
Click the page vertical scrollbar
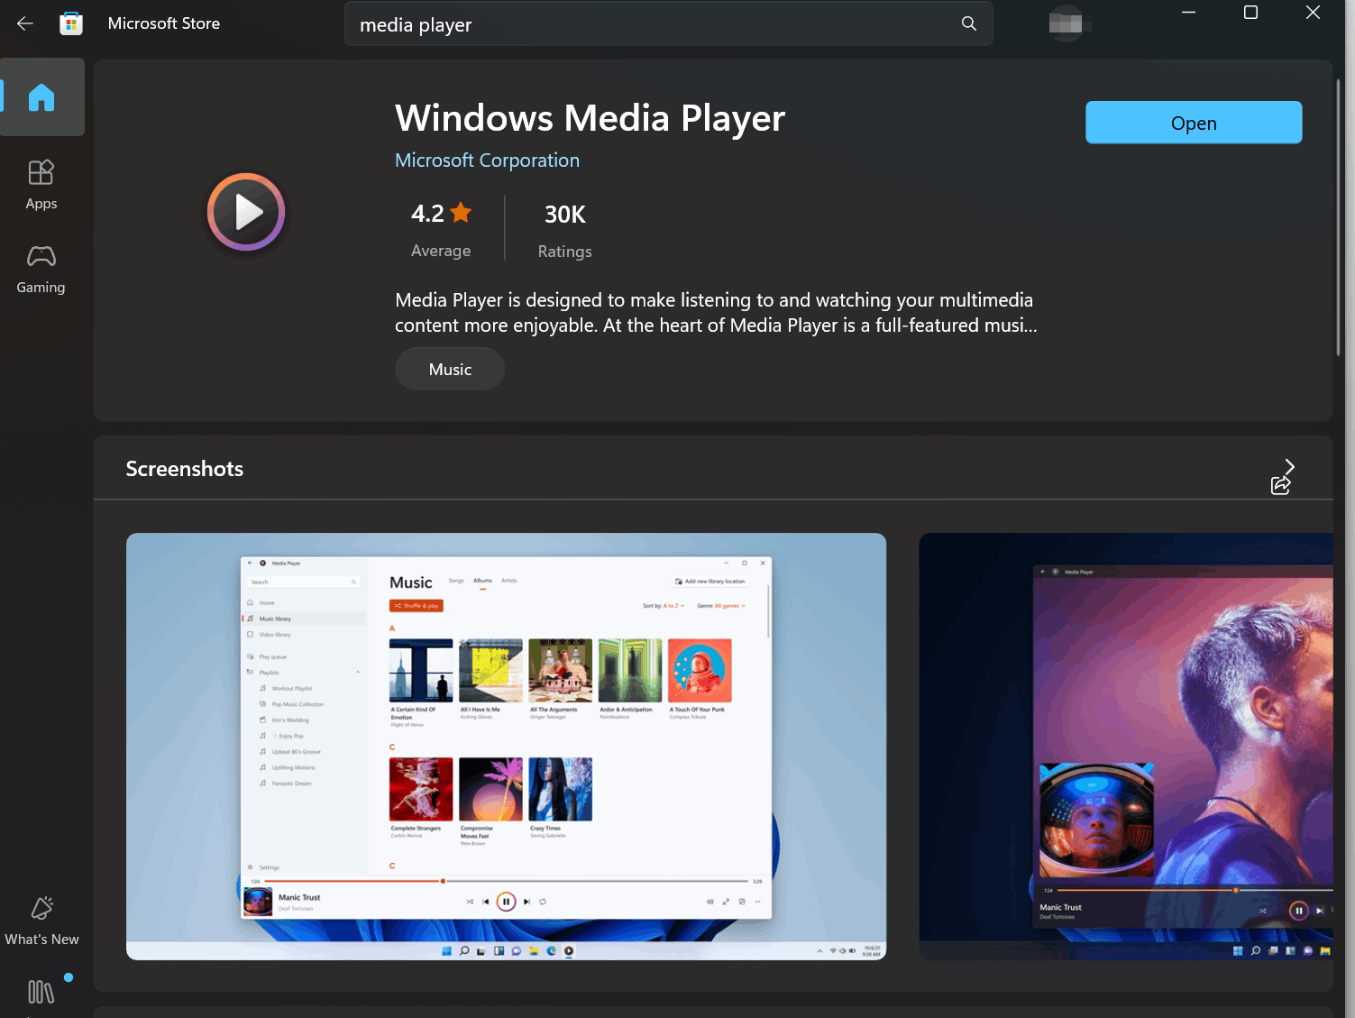click(x=1339, y=216)
